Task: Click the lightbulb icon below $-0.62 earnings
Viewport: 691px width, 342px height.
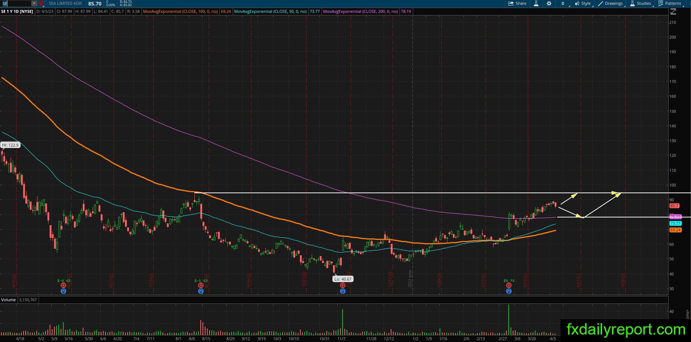Action: click(64, 291)
